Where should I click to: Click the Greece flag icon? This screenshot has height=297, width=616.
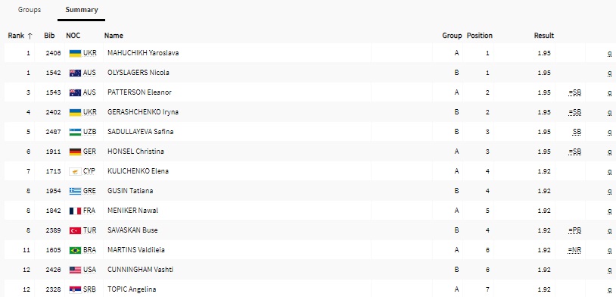click(75, 191)
